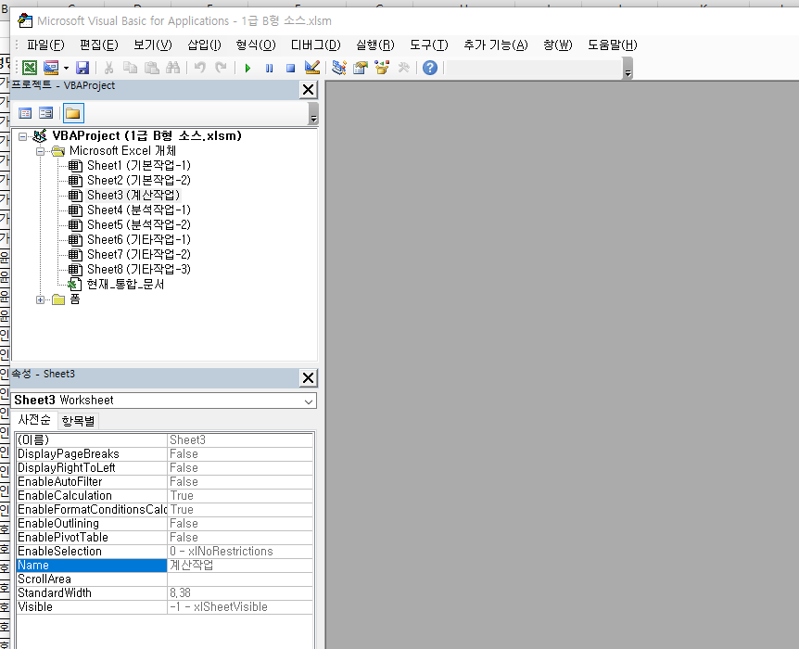Open the 보기(V) menu
This screenshot has height=649, width=799.
point(153,45)
